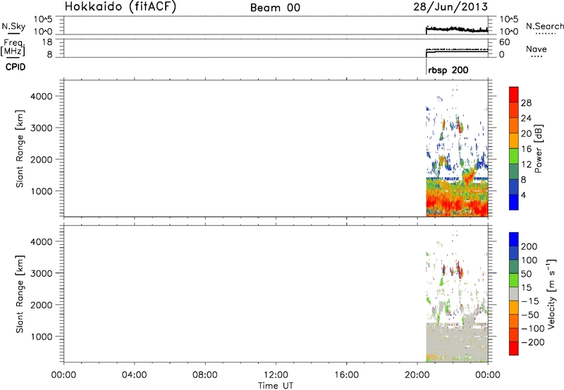Click the "Nave" legend label
The image size is (564, 390).
[x=537, y=49]
